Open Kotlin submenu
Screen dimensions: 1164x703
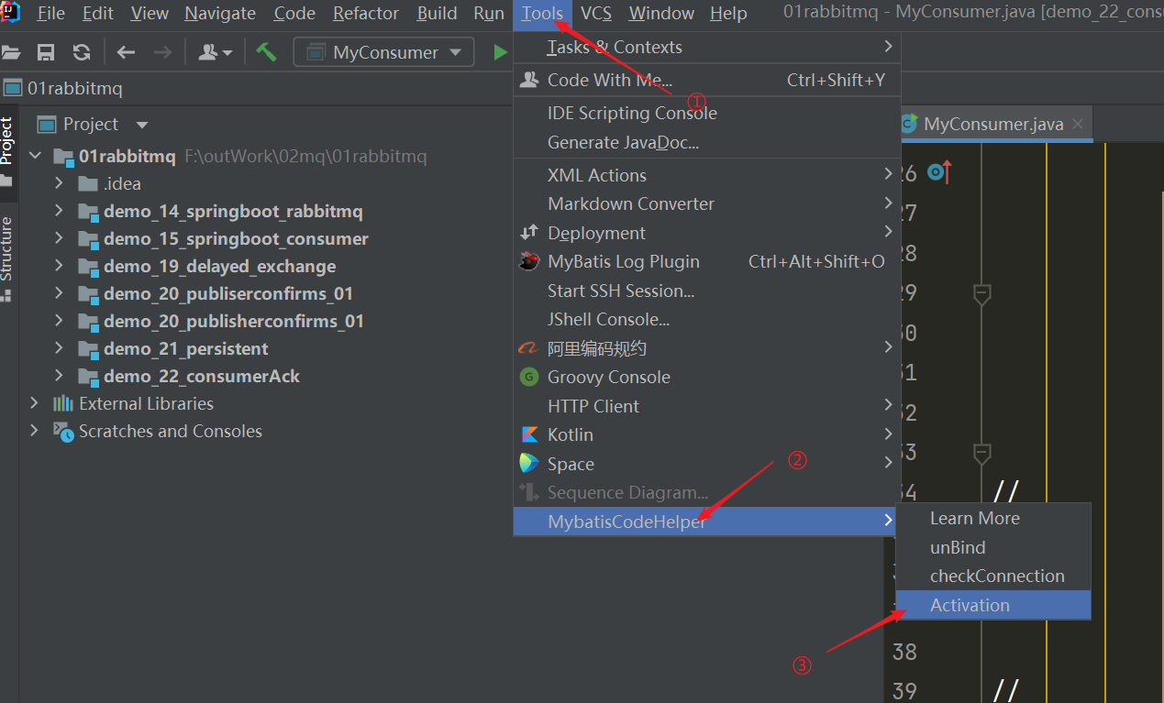pos(707,434)
